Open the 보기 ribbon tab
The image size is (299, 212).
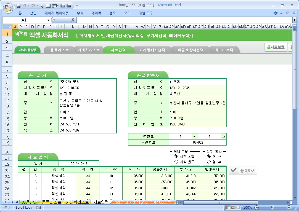tap(127, 13)
